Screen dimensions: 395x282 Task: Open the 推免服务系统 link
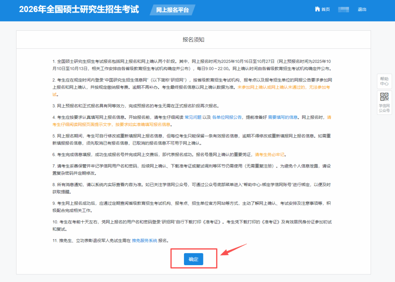click(x=144, y=240)
